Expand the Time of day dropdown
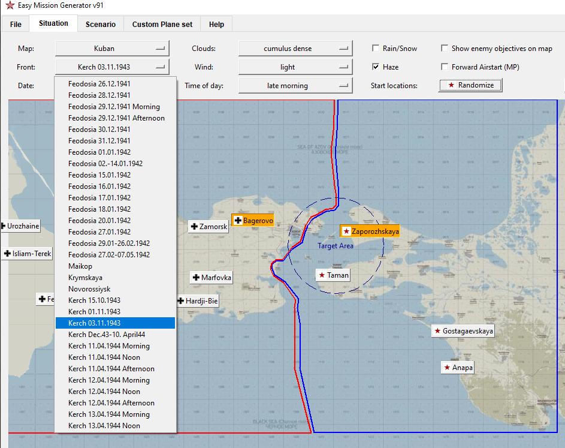Screen dimensions: 565x448 pyautogui.click(x=295, y=86)
